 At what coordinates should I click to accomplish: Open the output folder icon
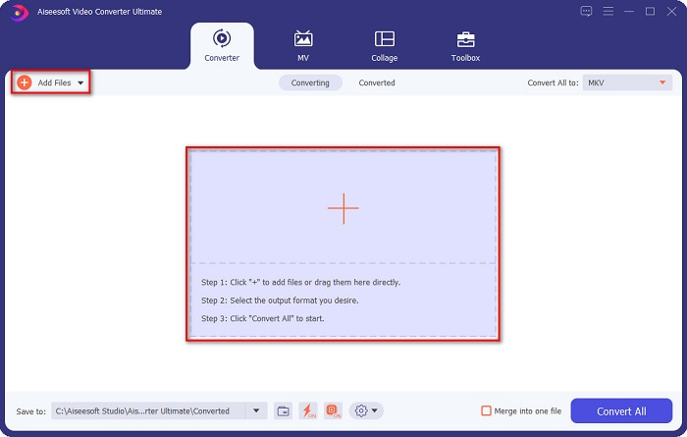[x=283, y=411]
